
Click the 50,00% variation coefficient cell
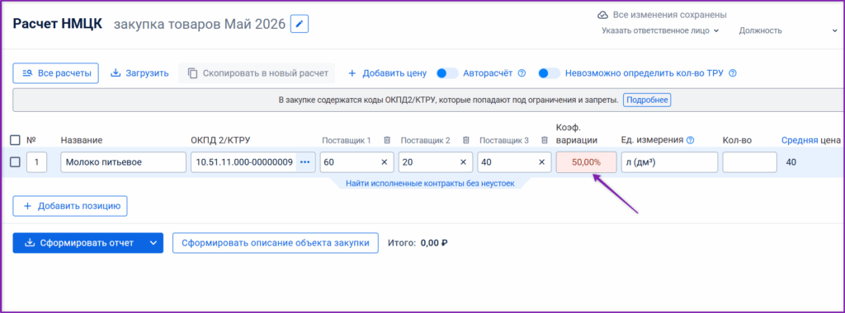(x=587, y=162)
